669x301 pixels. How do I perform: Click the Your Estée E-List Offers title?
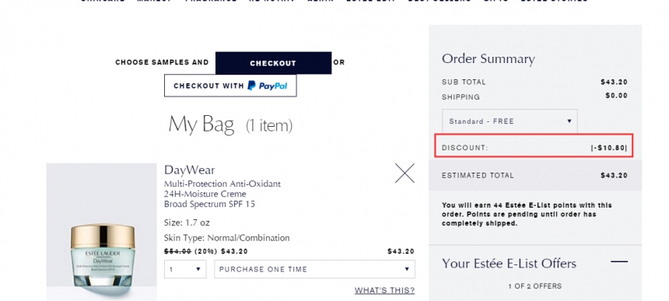point(509,264)
